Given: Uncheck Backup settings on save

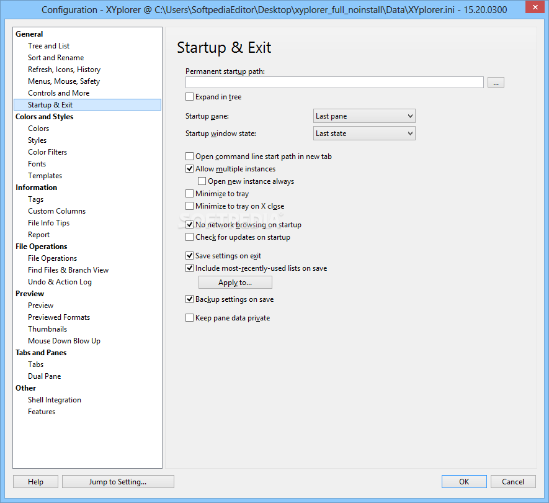Looking at the screenshot, I should (x=189, y=299).
